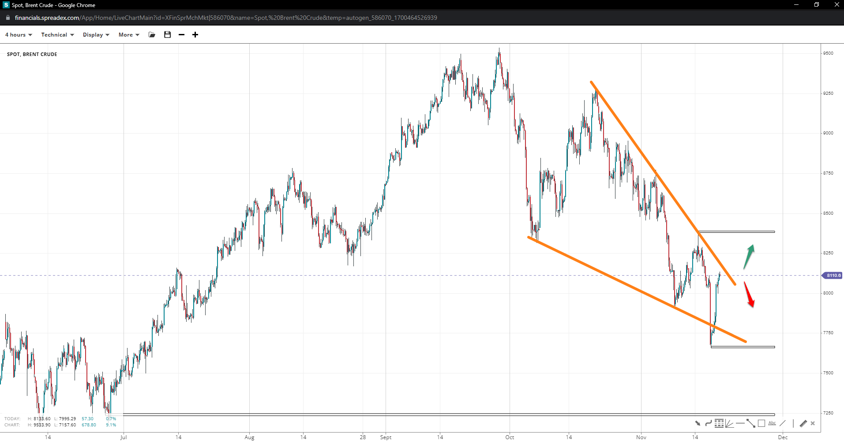Viewport: 844px width, 444px height.
Task: Click the open folder icon to load chart
Action: click(x=152, y=35)
